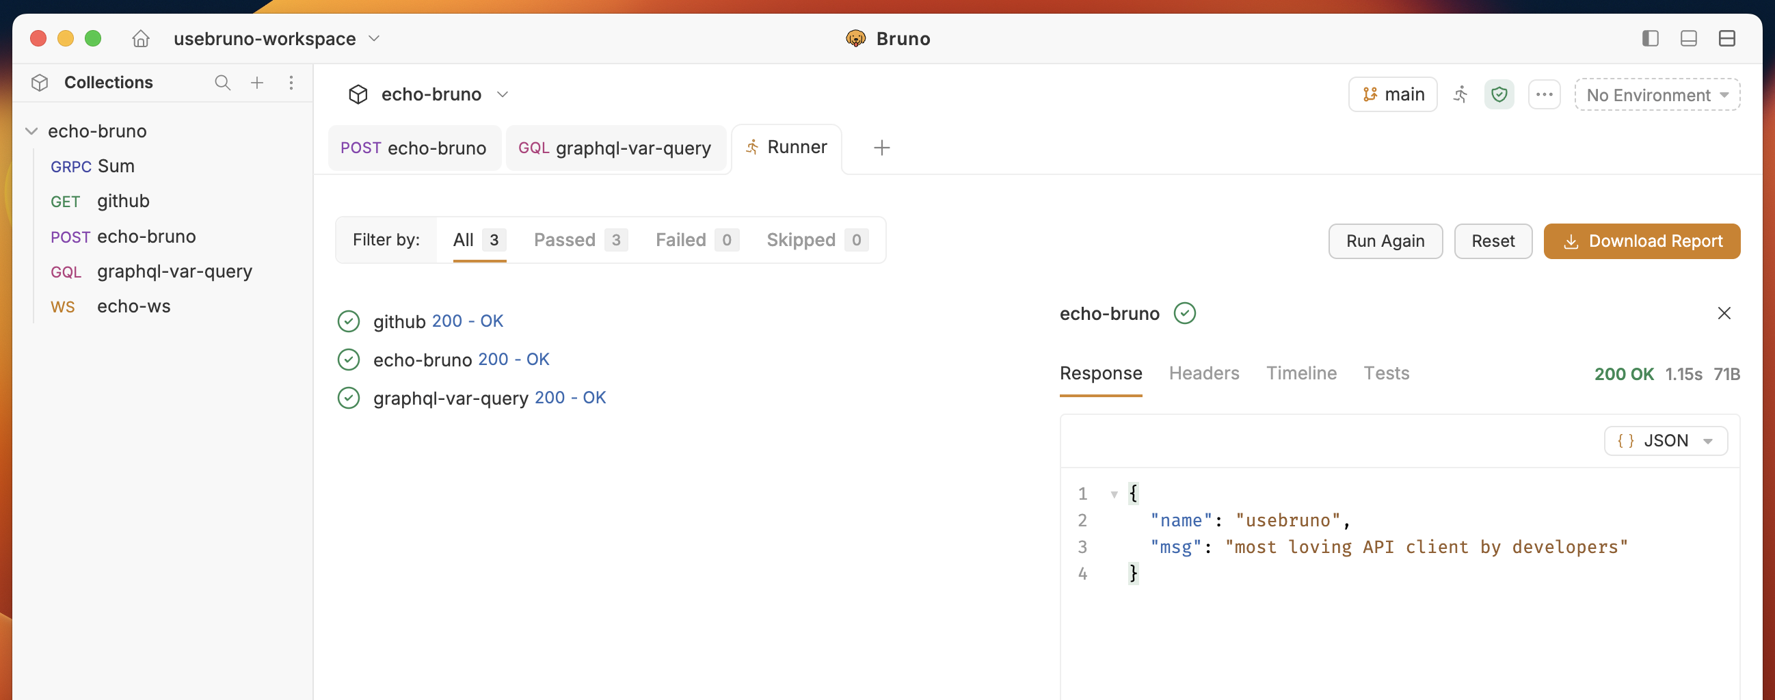Click the 71B response size
This screenshot has height=700, width=1775.
[1726, 374]
